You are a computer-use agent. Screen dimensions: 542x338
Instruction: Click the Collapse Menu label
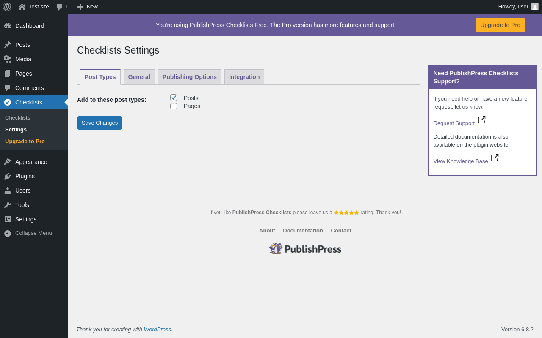[x=33, y=233]
